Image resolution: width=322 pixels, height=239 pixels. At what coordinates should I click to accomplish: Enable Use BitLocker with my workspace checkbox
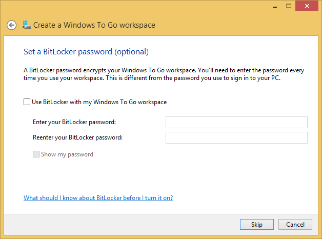[x=27, y=102]
